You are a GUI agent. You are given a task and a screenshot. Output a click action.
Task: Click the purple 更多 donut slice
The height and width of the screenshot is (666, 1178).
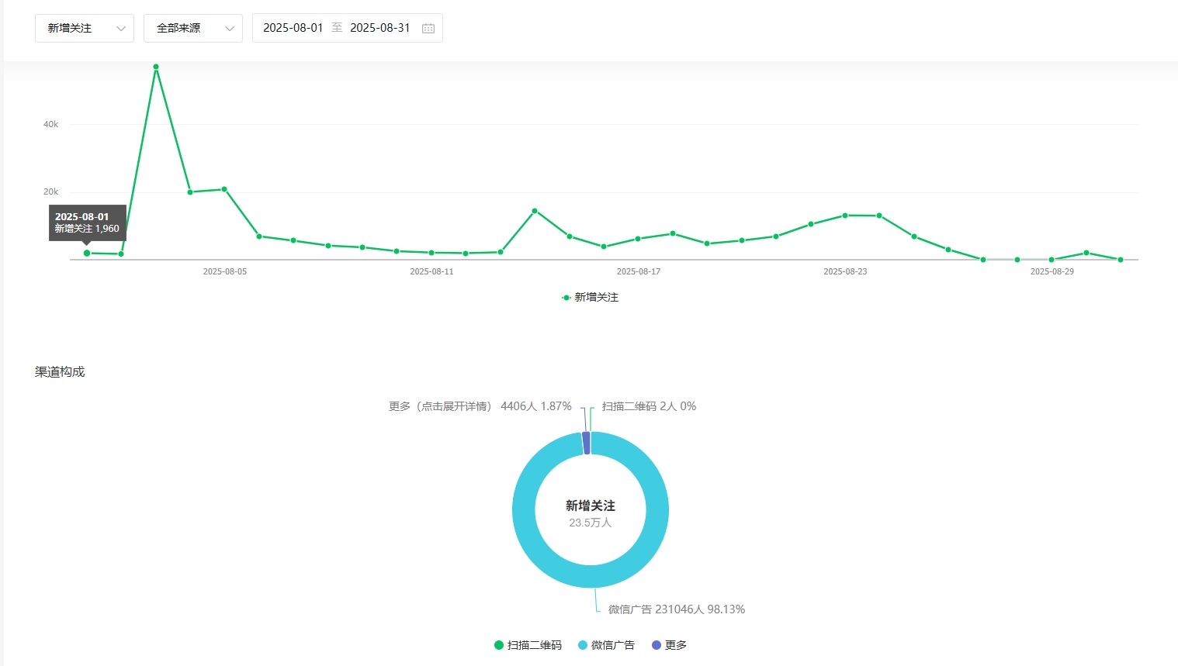[x=587, y=443]
